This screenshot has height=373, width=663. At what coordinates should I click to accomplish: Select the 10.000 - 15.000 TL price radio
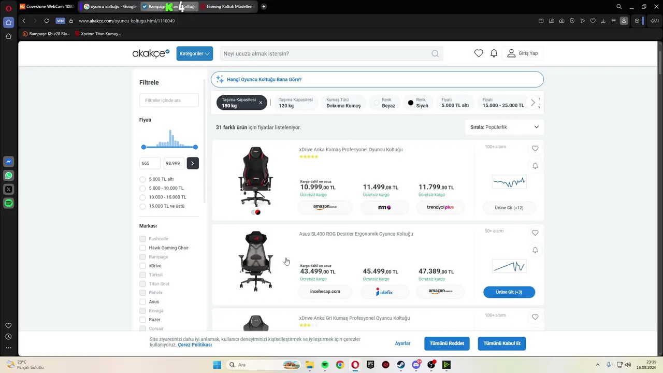pos(142,197)
